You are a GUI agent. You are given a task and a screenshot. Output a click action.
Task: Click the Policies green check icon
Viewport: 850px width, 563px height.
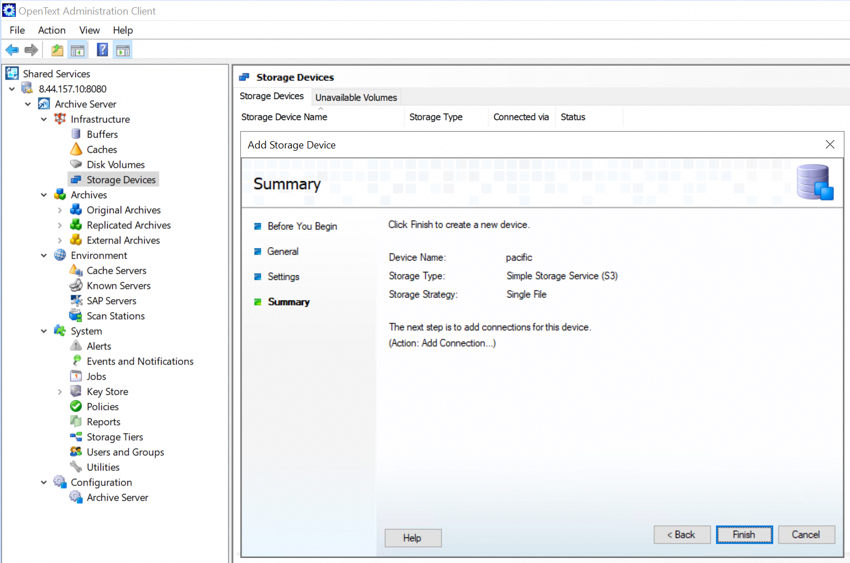(76, 406)
